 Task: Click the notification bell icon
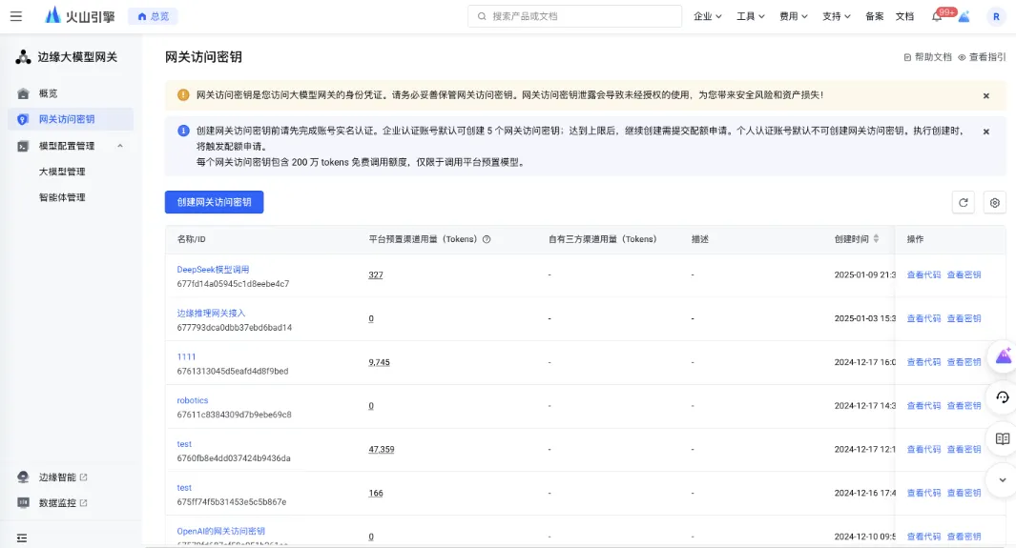click(937, 17)
